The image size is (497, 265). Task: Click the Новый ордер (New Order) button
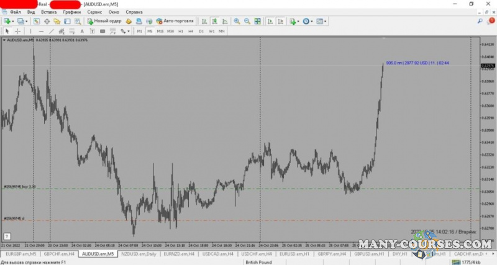104,21
